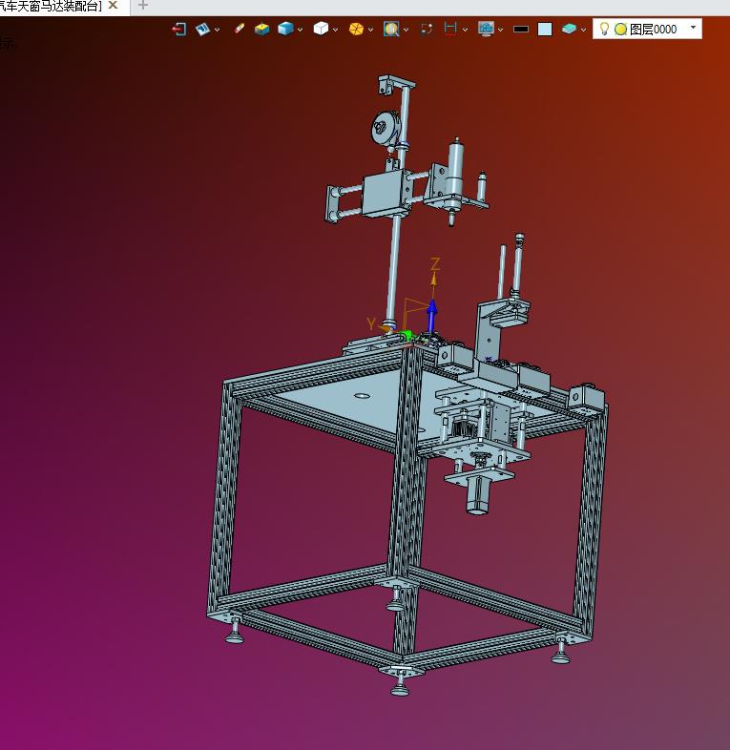
Task: Close the 汽车天窗马达装配台 tab
Action: click(x=113, y=6)
